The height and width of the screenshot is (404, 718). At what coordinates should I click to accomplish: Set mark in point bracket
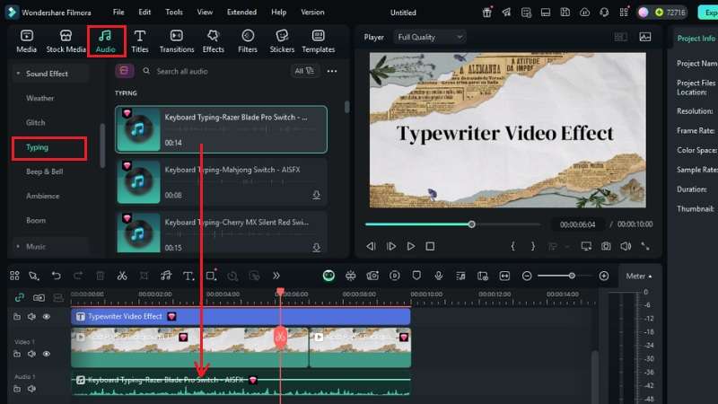coord(512,246)
